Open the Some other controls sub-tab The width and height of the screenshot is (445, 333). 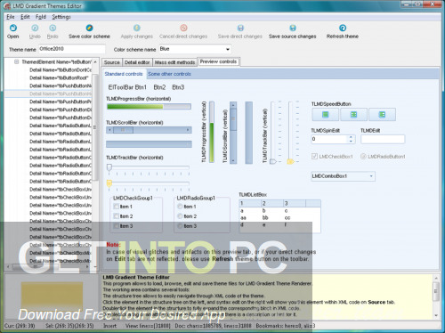click(x=169, y=74)
